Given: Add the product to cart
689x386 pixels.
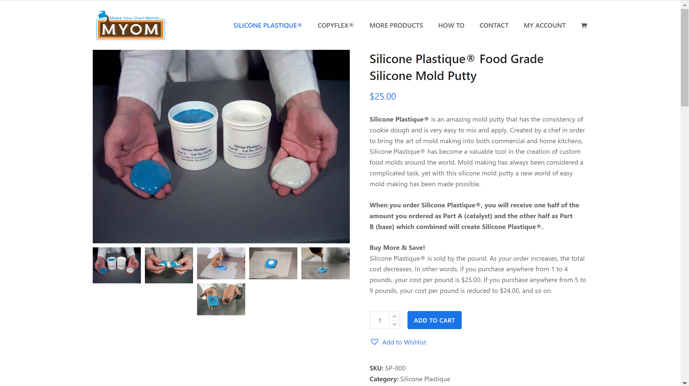Looking at the screenshot, I should [434, 320].
